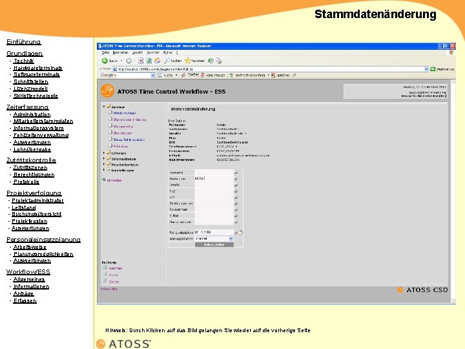Open the Lizenzmodell sidebar link
465x349 pixels.
30,89
